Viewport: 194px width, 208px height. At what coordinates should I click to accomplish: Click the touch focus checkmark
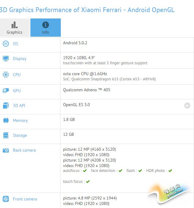(x=88, y=182)
